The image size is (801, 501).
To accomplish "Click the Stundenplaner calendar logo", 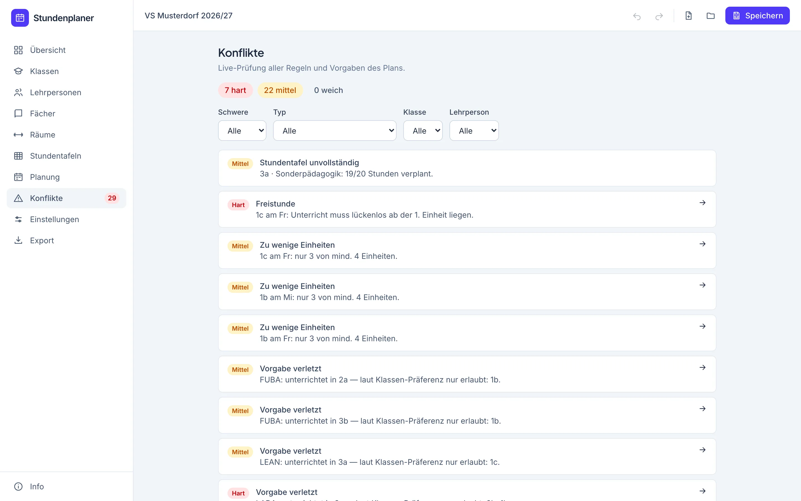I will tap(20, 18).
